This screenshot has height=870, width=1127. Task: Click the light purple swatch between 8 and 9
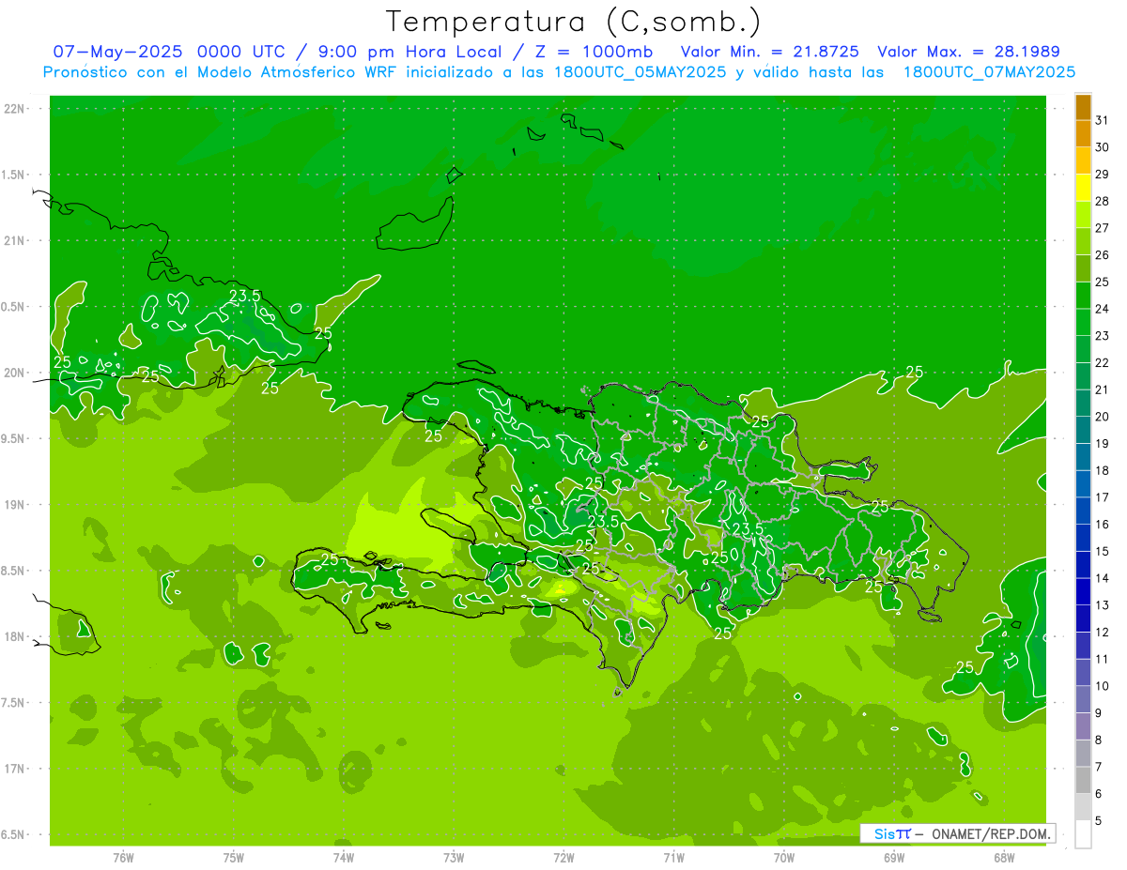(1083, 725)
